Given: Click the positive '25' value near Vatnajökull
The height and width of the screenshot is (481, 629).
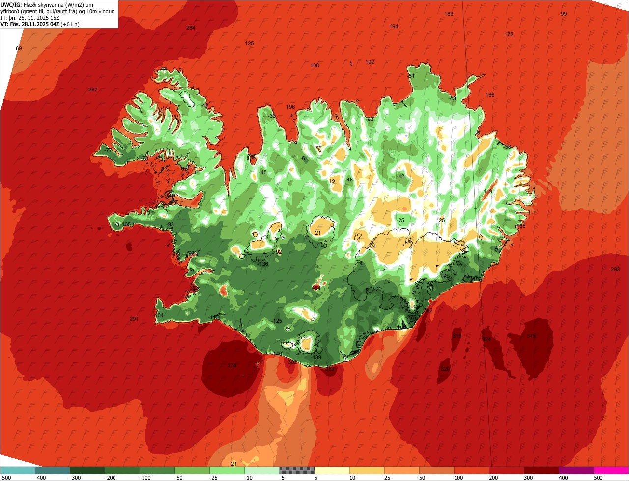Looking at the screenshot, I should pyautogui.click(x=442, y=220).
